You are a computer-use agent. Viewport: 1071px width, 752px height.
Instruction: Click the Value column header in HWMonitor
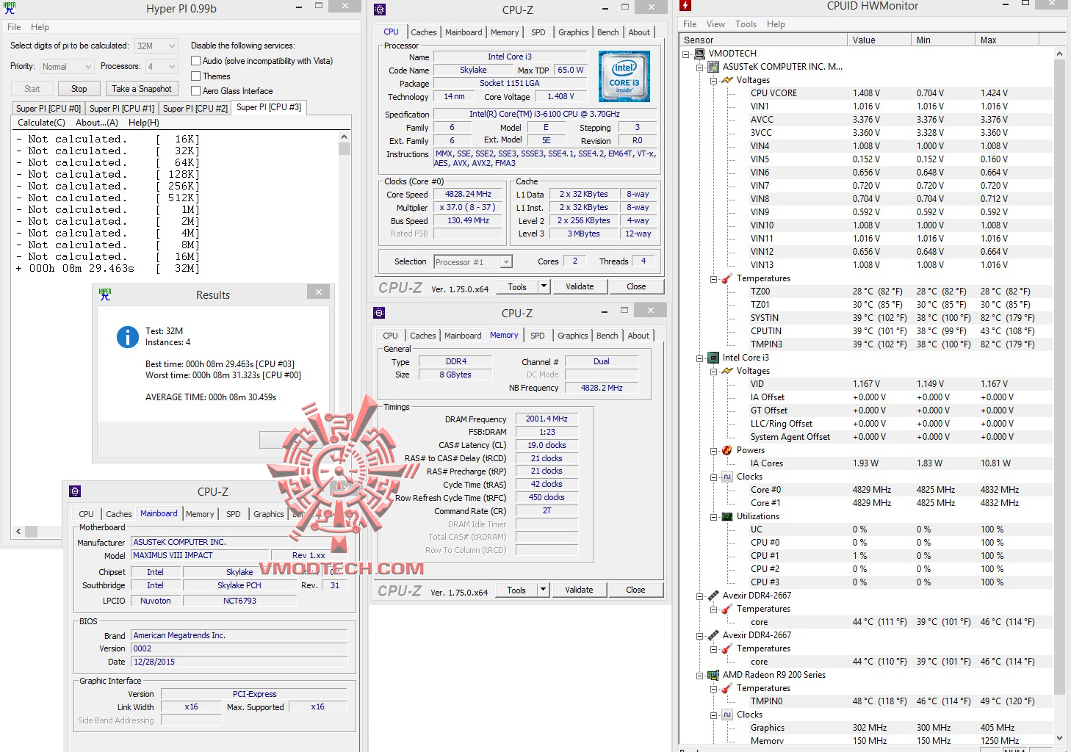(880, 40)
